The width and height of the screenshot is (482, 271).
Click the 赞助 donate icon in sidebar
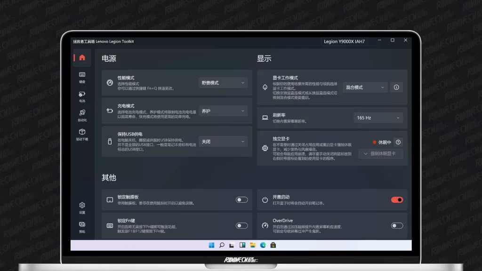(x=82, y=227)
